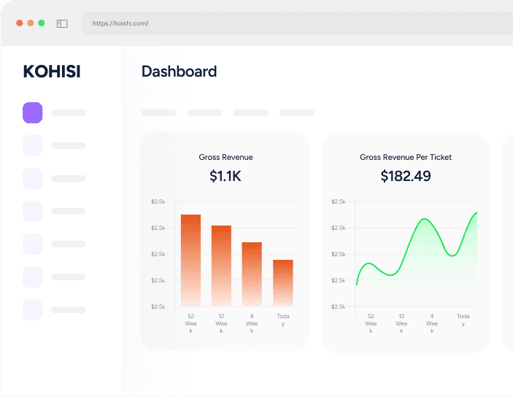Choose the fourth sidebar navigation icon
The width and height of the screenshot is (513, 397).
[33, 212]
